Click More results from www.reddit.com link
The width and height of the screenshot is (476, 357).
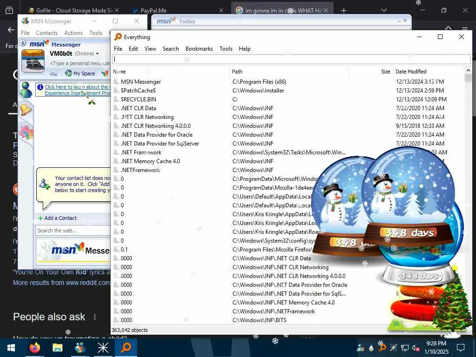coord(62,283)
